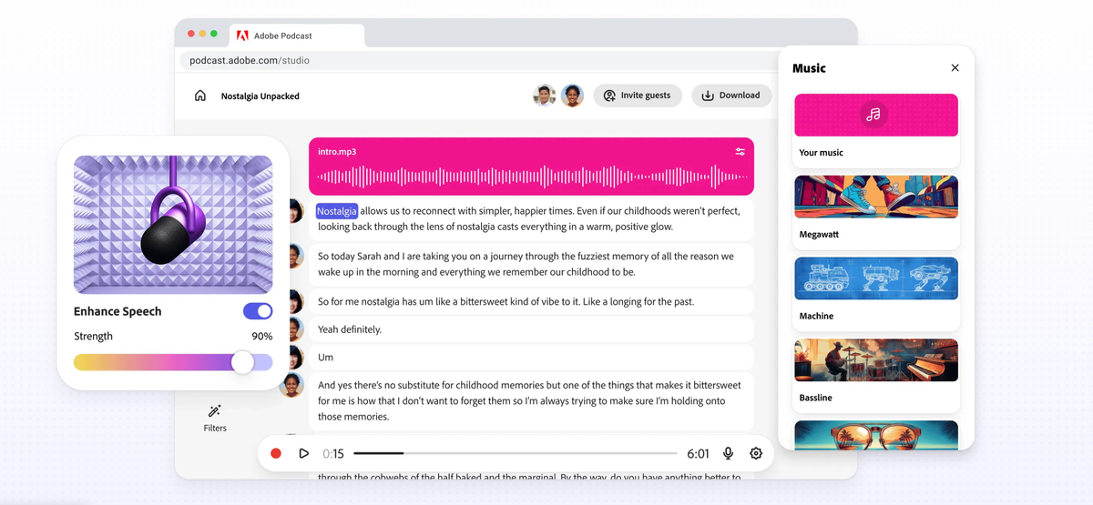
Task: Click the 'So today Sarah and I' paragraph
Action: (531, 264)
